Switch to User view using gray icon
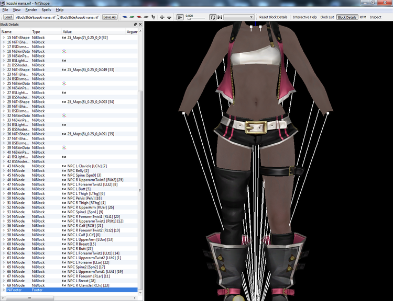The height and width of the screenshot is (301, 393). (x=146, y=17)
